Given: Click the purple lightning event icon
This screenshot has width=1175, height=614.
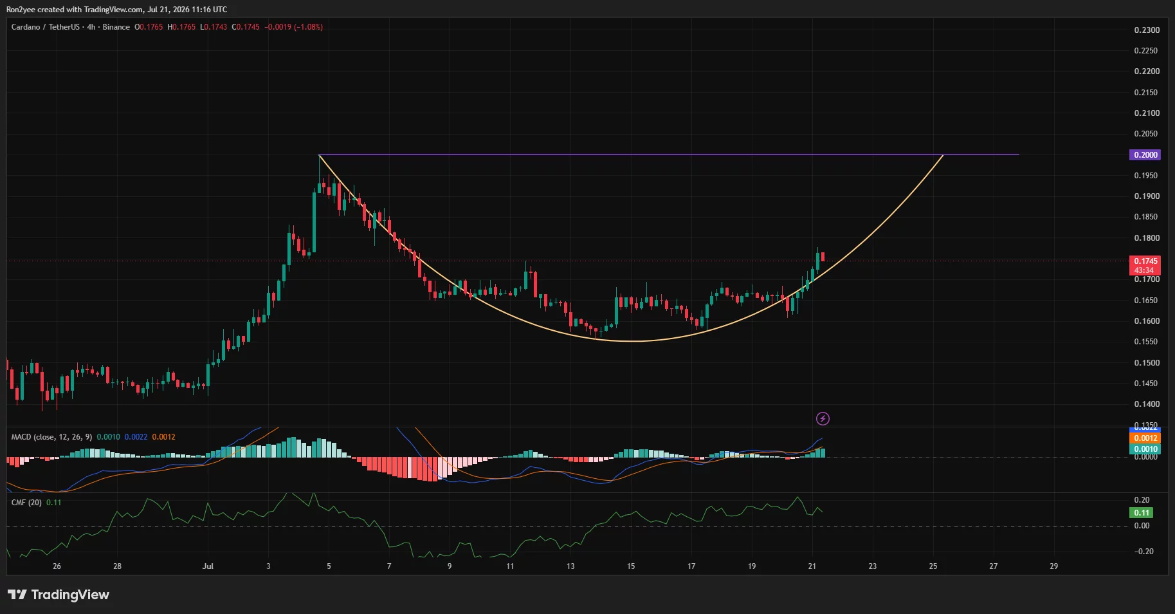Looking at the screenshot, I should point(823,419).
